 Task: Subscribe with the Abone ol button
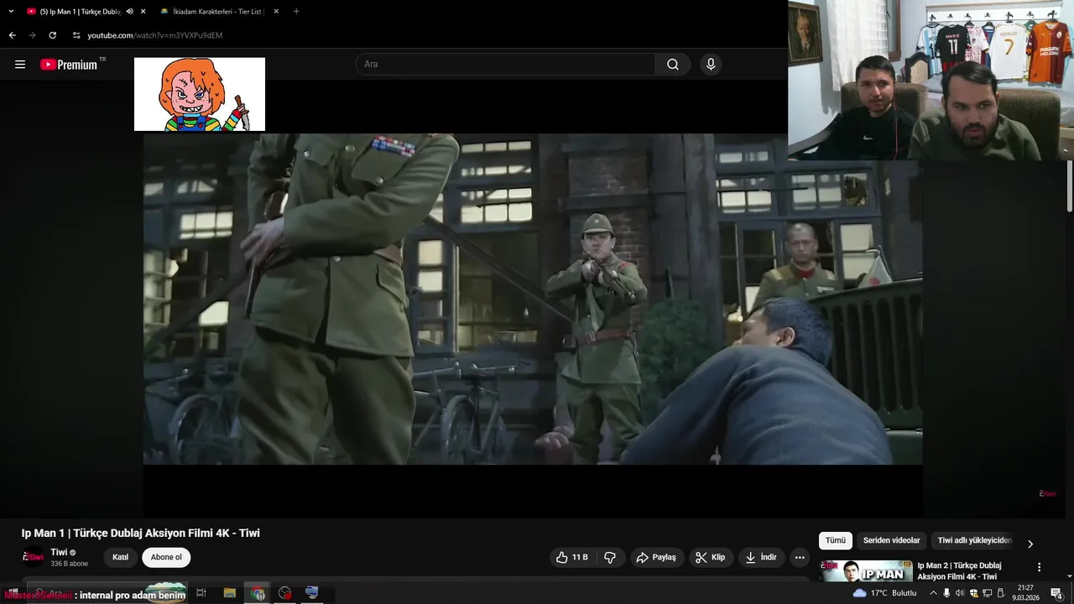(x=166, y=557)
